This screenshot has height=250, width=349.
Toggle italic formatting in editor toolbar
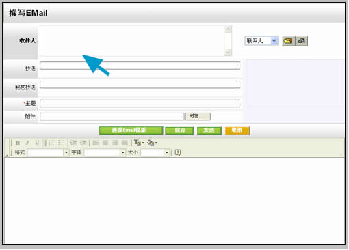pyautogui.click(x=27, y=143)
